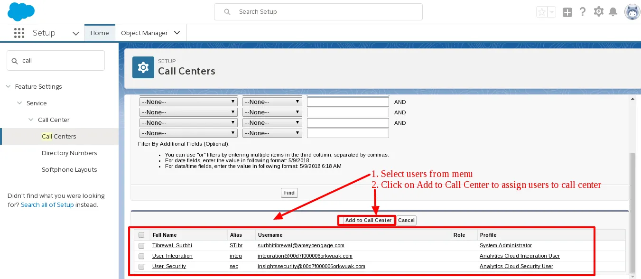Image resolution: width=641 pixels, height=279 pixels.
Task: Open Directory Numbers in sidebar
Action: pos(69,153)
